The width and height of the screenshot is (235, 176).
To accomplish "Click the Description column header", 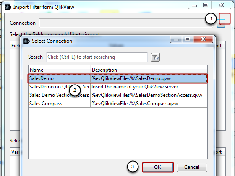I will [x=149, y=70].
